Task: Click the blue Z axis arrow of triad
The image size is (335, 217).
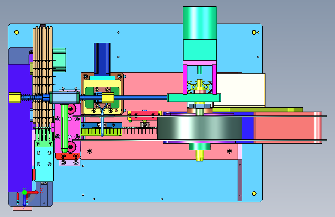Action: click(x=24, y=200)
